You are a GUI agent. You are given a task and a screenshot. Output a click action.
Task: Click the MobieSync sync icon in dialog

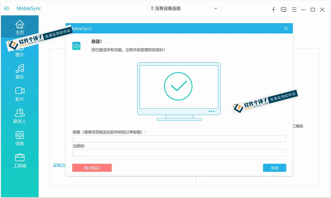click(x=76, y=46)
